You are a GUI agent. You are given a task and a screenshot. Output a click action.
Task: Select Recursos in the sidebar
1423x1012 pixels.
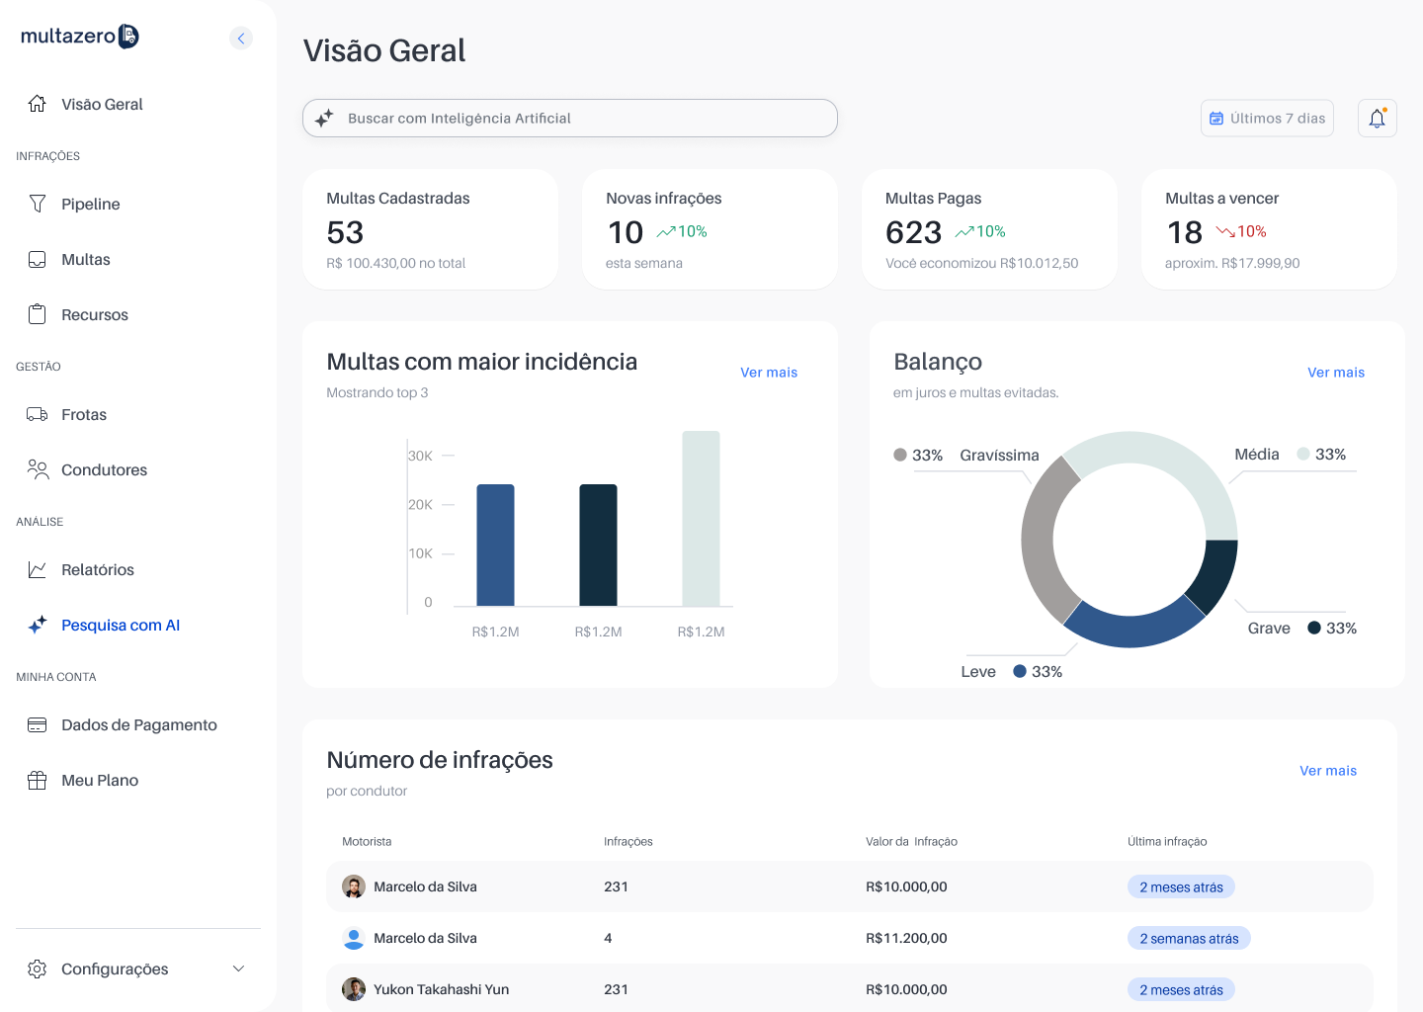(95, 314)
